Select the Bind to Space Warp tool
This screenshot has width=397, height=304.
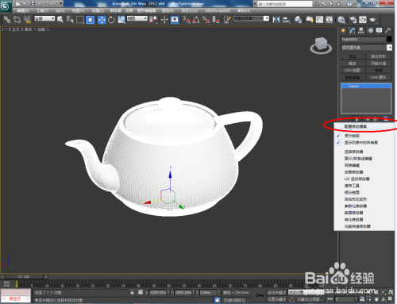point(27,19)
